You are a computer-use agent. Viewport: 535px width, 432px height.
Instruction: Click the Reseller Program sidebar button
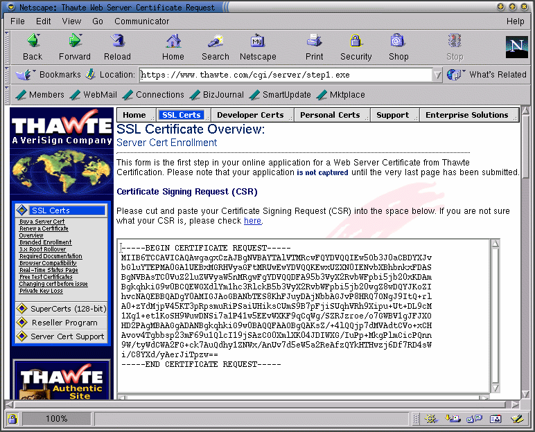[64, 323]
